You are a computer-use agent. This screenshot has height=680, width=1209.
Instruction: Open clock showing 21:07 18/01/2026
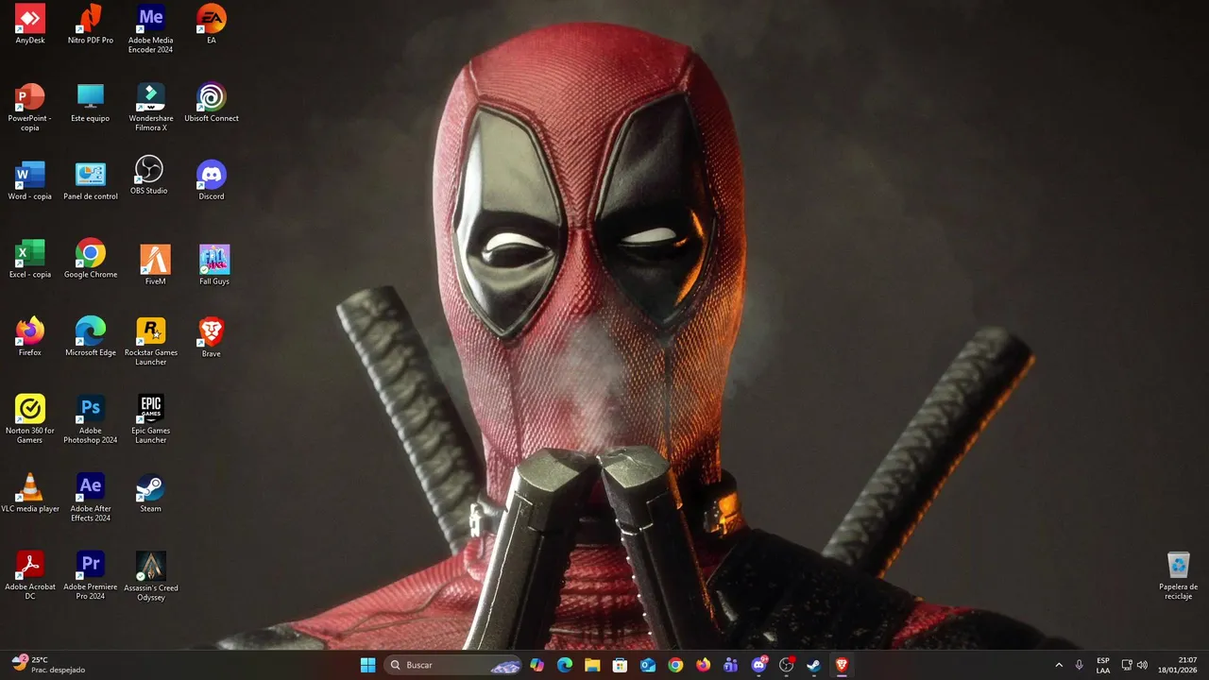[x=1180, y=665]
